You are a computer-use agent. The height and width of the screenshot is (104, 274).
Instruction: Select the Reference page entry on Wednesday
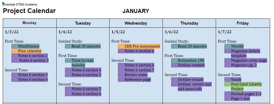point(135,80)
